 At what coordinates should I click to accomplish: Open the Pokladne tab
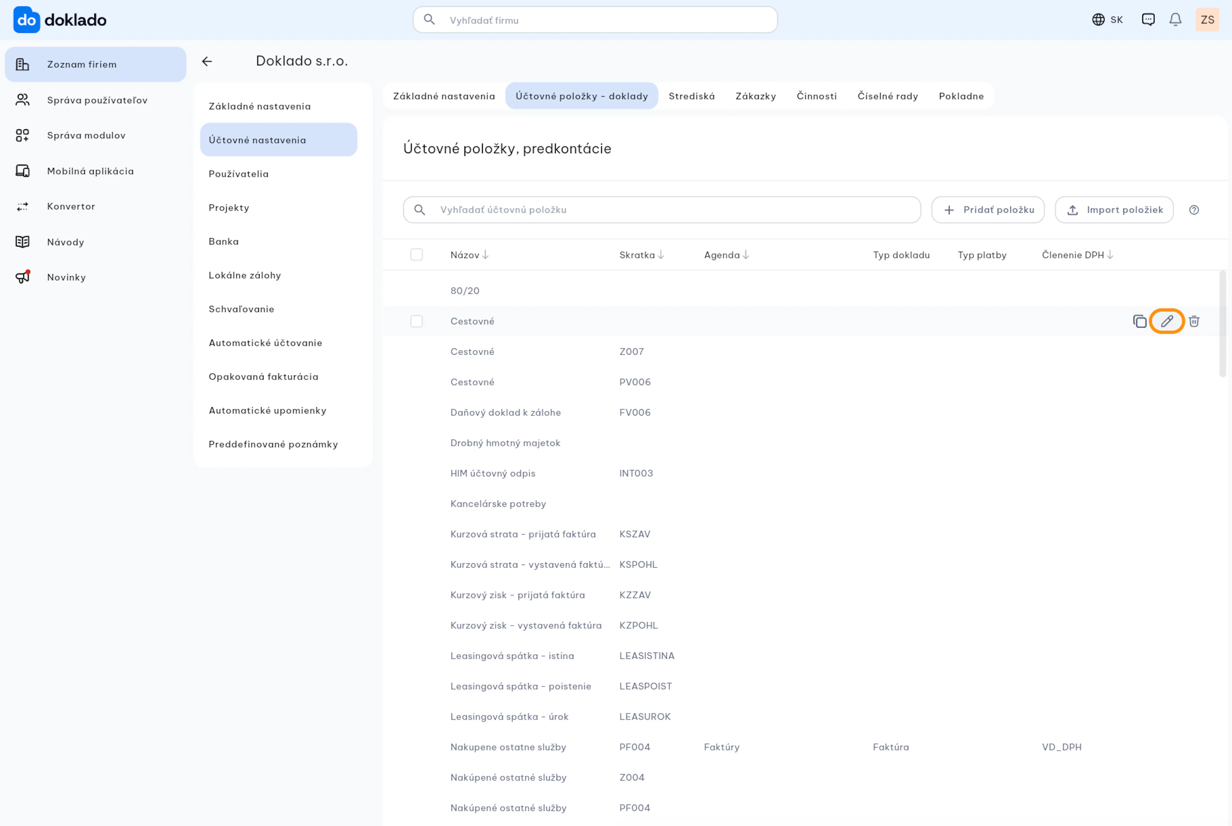[x=961, y=96]
